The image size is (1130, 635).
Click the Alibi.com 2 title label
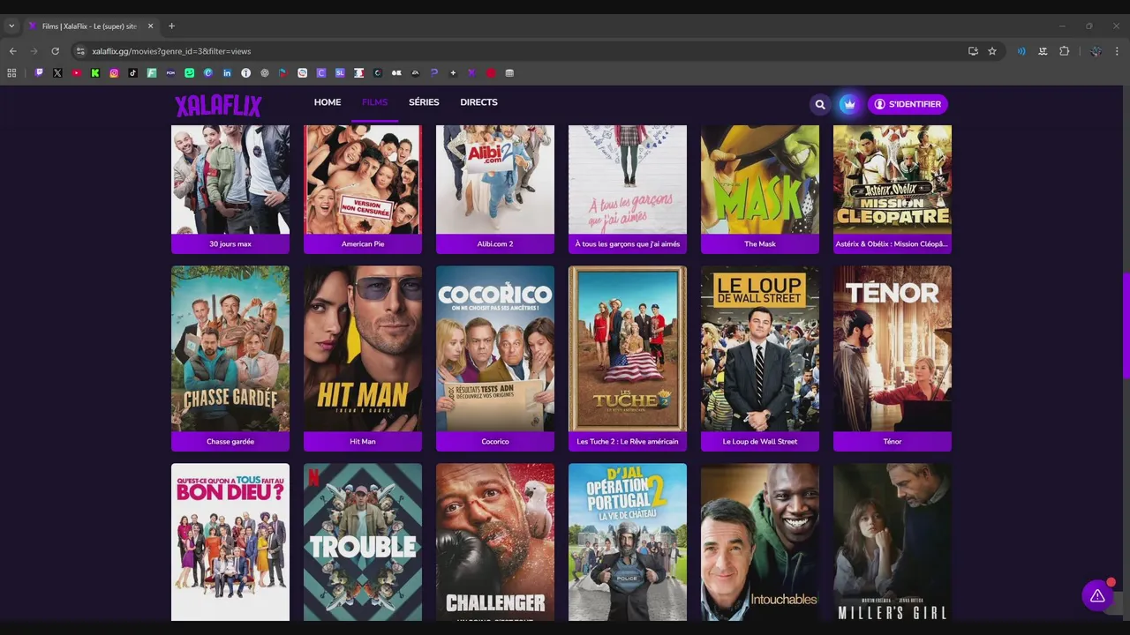(495, 243)
